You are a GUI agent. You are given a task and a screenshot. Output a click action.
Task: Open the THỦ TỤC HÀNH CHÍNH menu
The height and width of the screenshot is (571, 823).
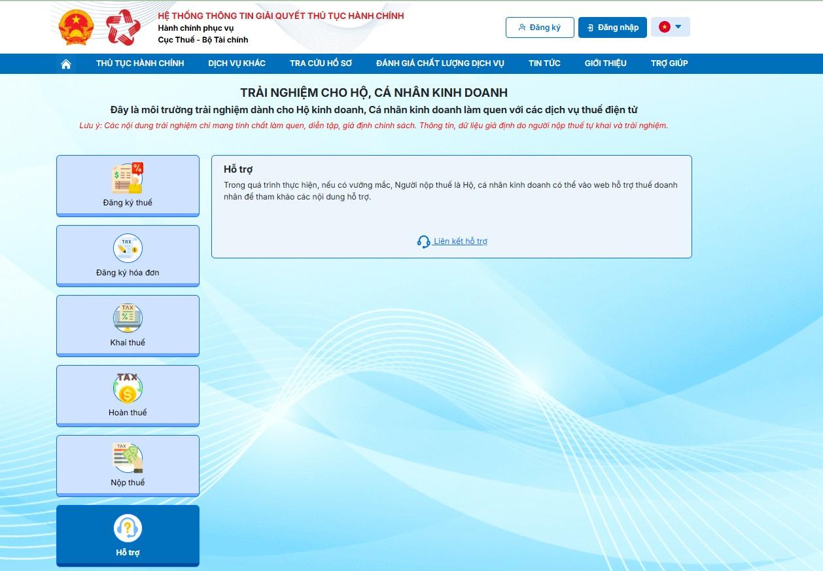pos(140,63)
